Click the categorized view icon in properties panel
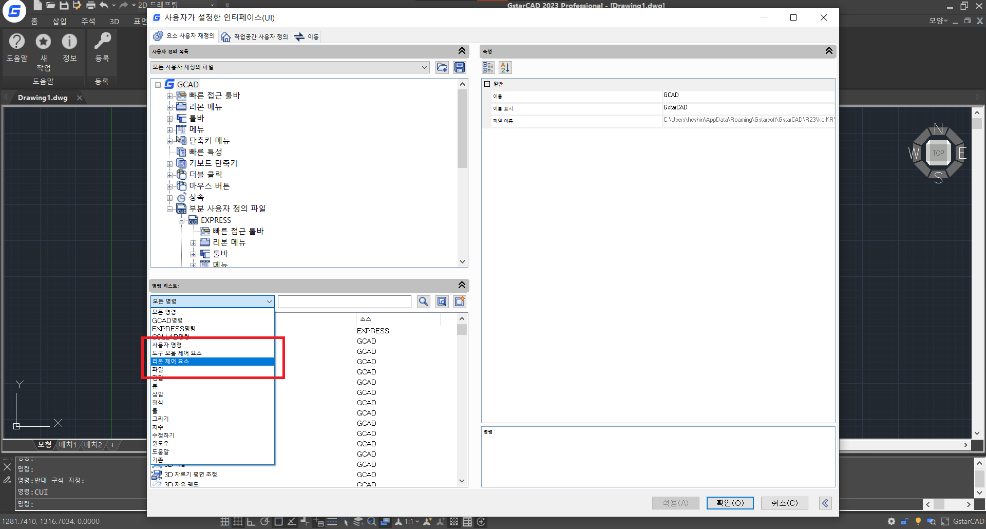The width and height of the screenshot is (986, 529). pyautogui.click(x=488, y=67)
